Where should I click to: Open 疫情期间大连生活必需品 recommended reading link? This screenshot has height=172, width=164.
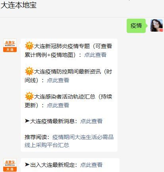click(83, 137)
